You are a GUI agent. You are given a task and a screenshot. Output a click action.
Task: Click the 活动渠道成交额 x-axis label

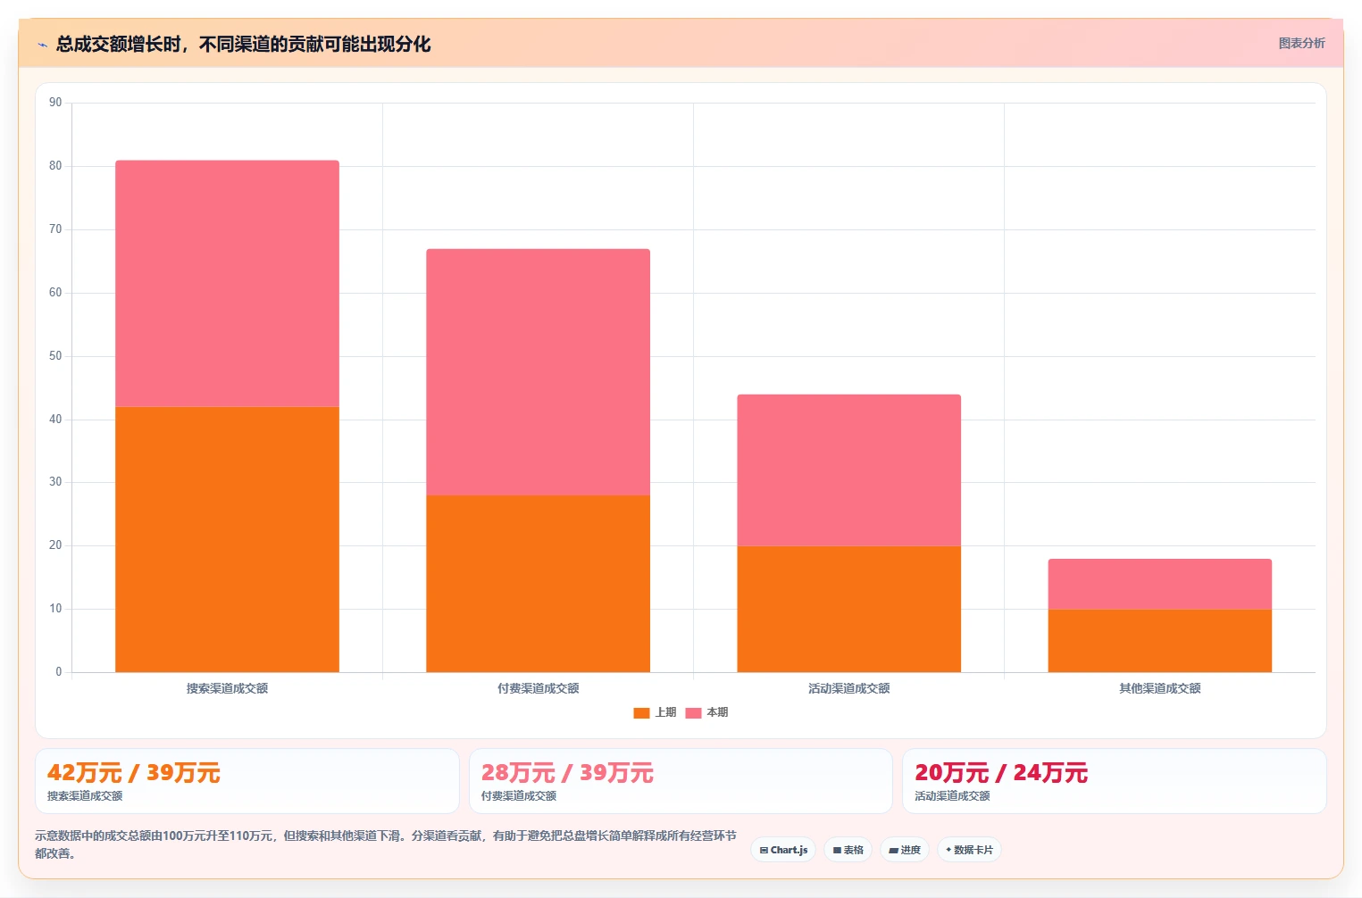848,688
